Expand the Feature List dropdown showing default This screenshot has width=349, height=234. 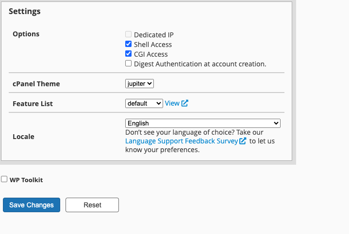pyautogui.click(x=144, y=103)
